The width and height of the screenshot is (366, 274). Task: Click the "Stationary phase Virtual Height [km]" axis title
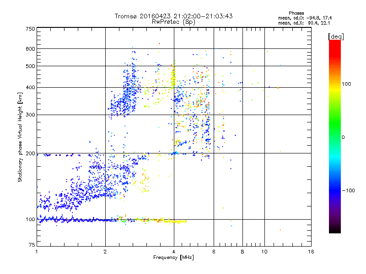click(x=20, y=137)
